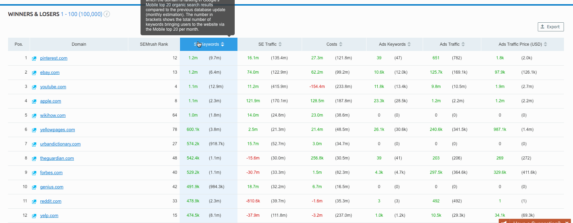This screenshot has width=573, height=223.
Task: Open the reddit.com domain link
Action: click(x=51, y=201)
